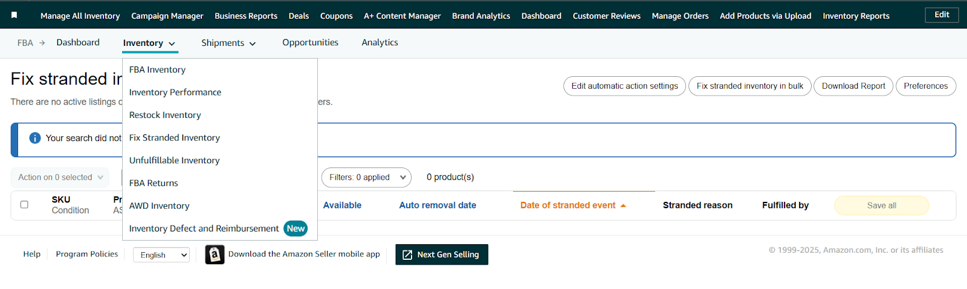Click the Next Gen Selling button
967x289 pixels.
pos(442,255)
